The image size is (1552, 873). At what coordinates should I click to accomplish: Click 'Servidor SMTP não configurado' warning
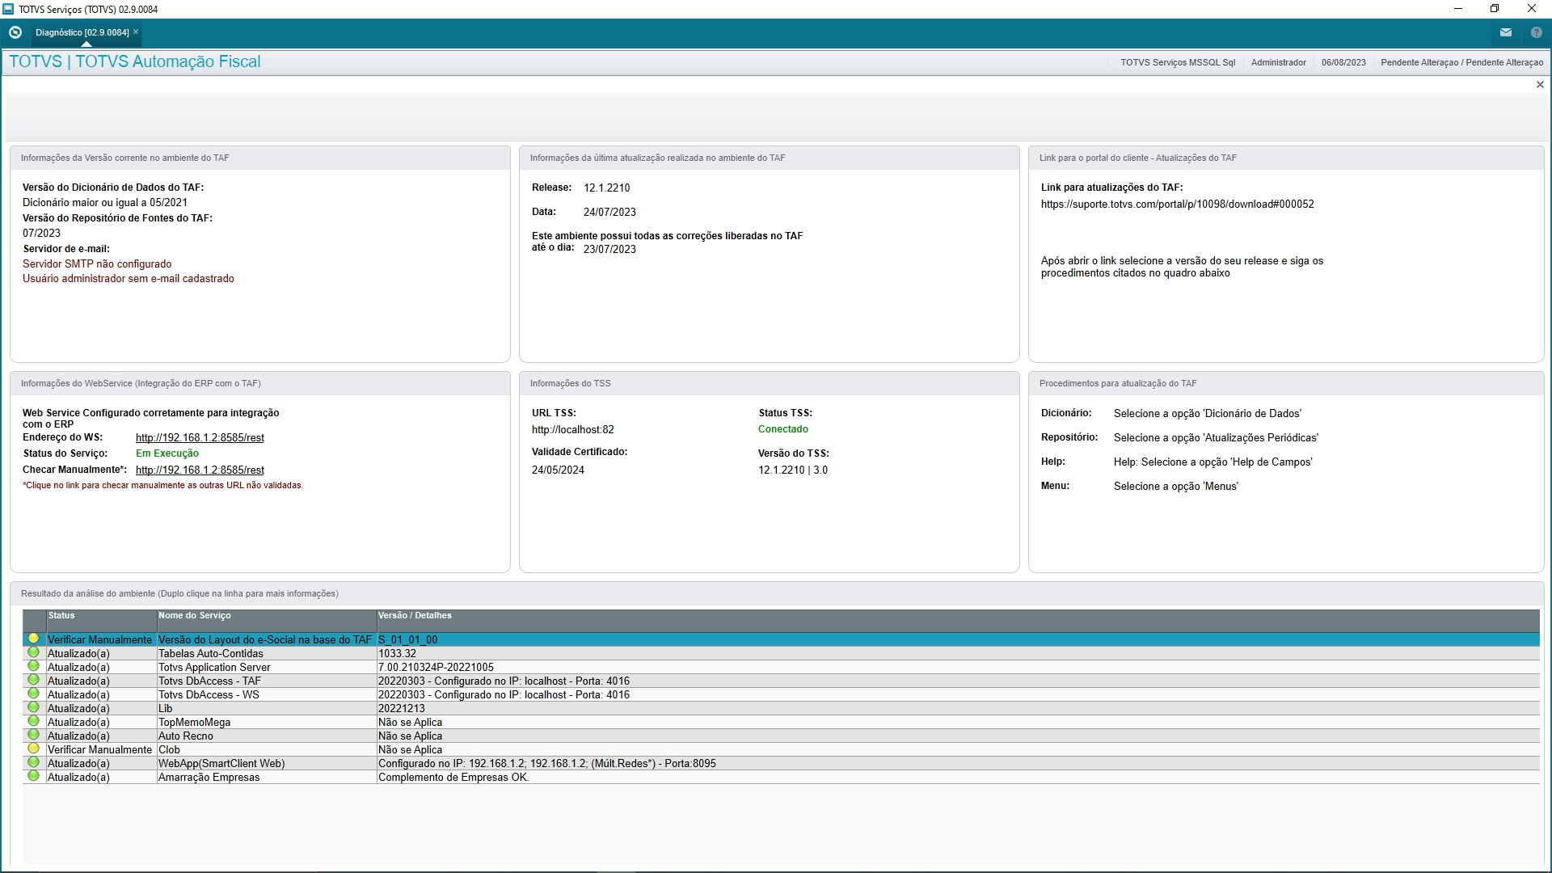[97, 264]
